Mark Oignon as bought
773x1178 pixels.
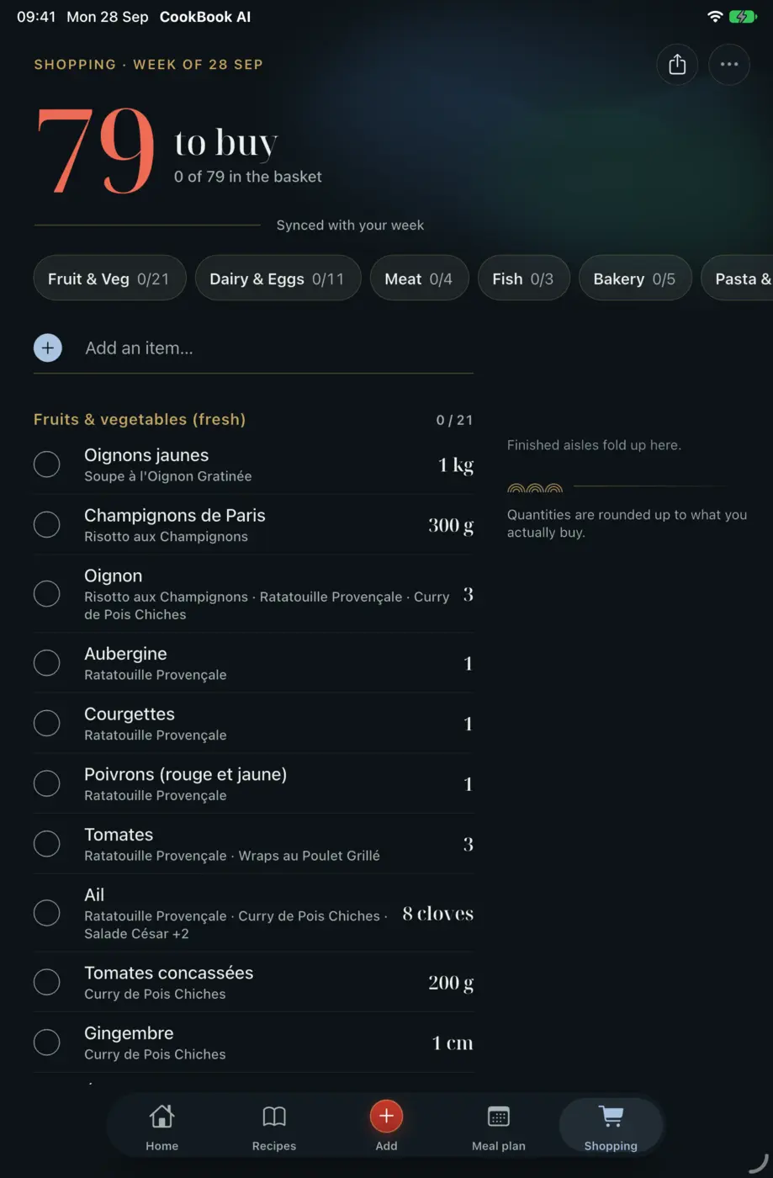[x=47, y=594]
